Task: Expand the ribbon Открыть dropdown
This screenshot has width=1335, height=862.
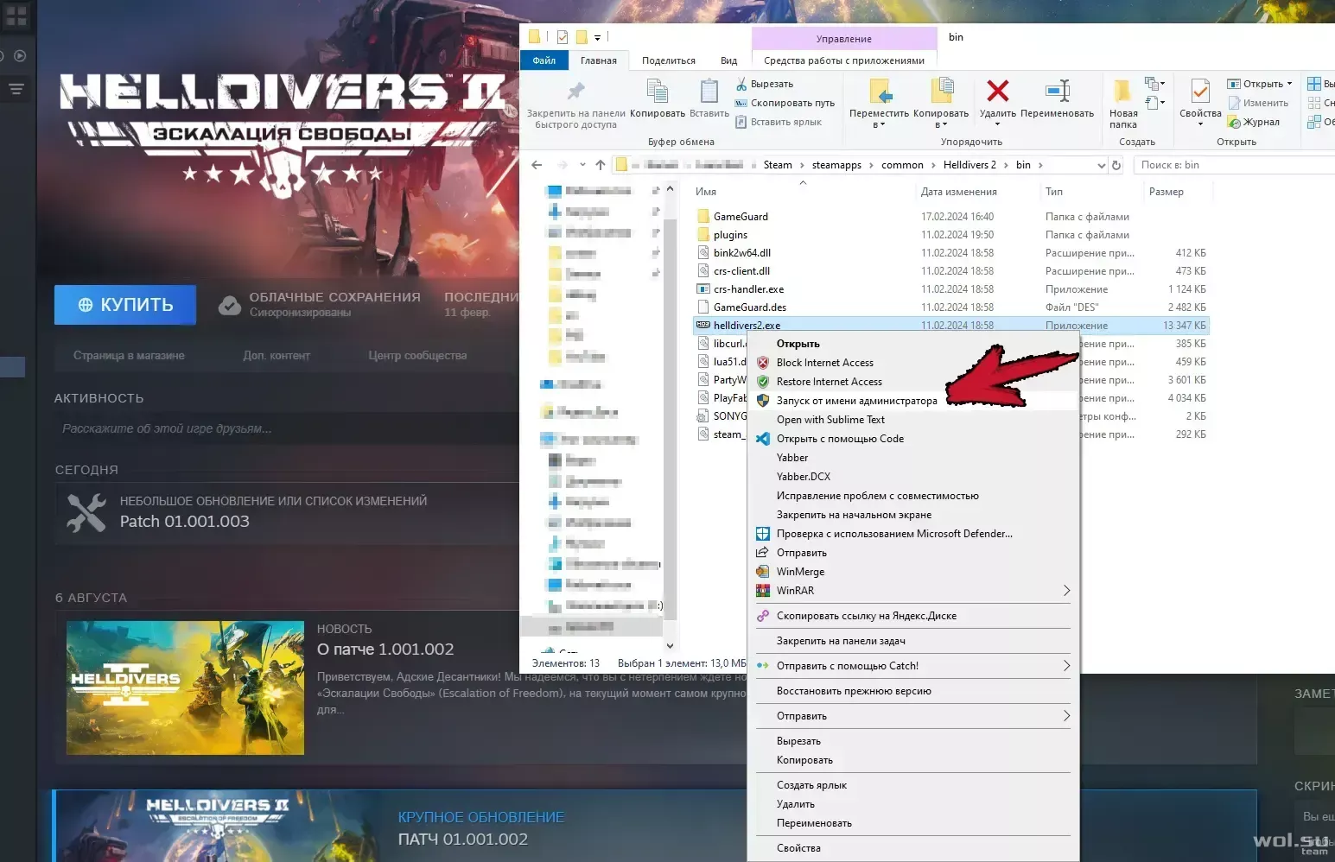Action: pos(1289,84)
